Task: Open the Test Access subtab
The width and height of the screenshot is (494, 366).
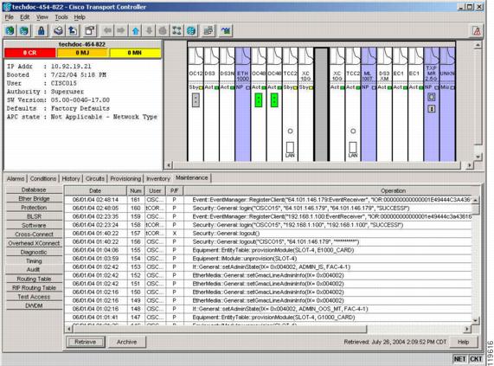Action: [x=34, y=297]
